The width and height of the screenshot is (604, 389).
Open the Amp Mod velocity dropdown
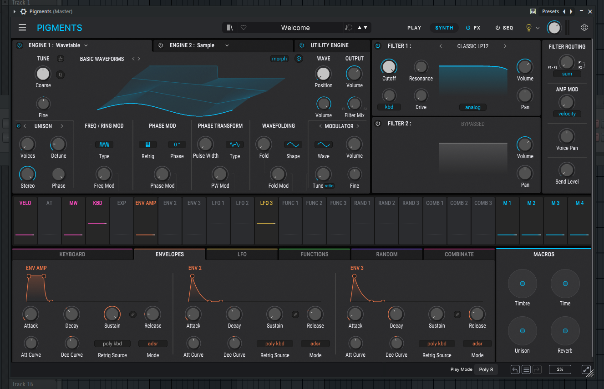567,114
